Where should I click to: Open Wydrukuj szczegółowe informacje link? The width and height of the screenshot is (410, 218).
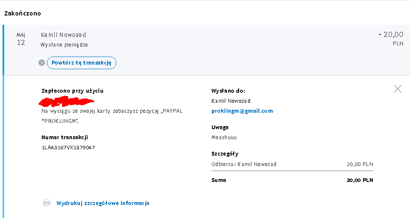[x=103, y=203]
